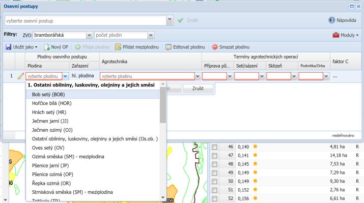Click Smazat plodinu in the toolbar
Viewport: 364px width, 203px height.
point(231,47)
